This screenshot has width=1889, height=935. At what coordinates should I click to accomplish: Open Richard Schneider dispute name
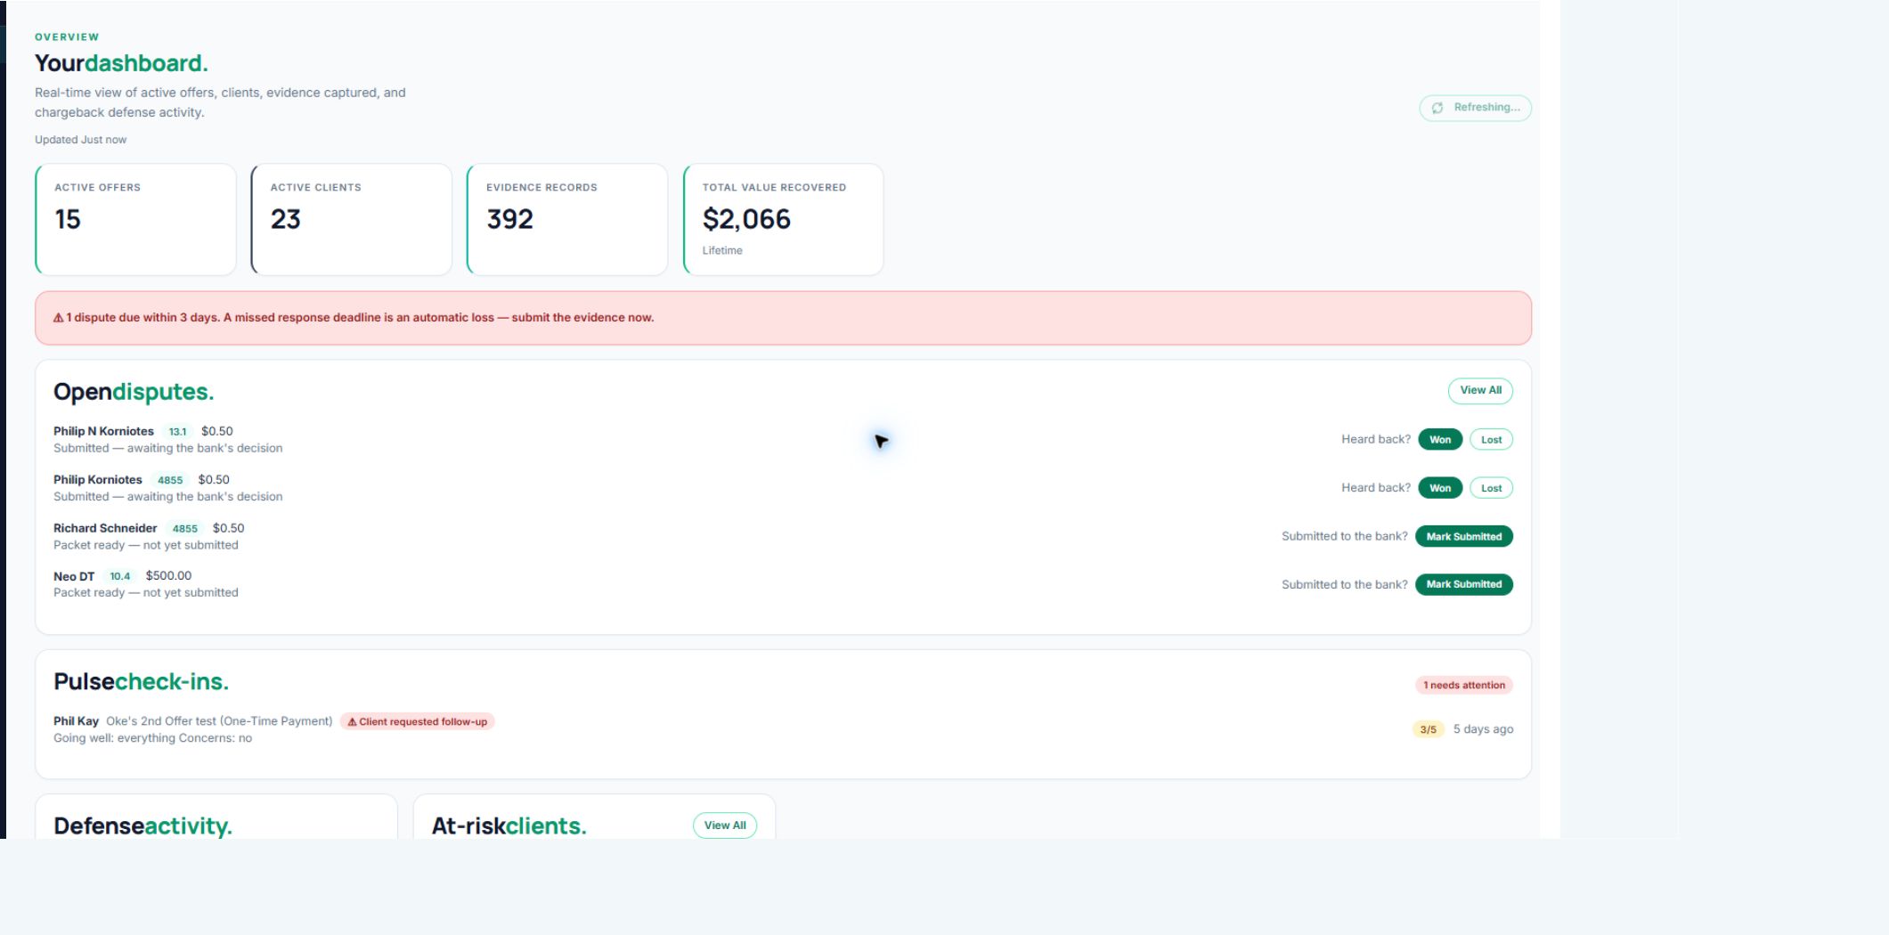click(x=105, y=528)
